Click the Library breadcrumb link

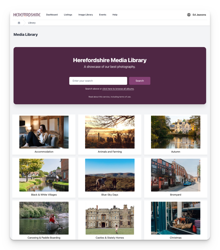pos(32,23)
